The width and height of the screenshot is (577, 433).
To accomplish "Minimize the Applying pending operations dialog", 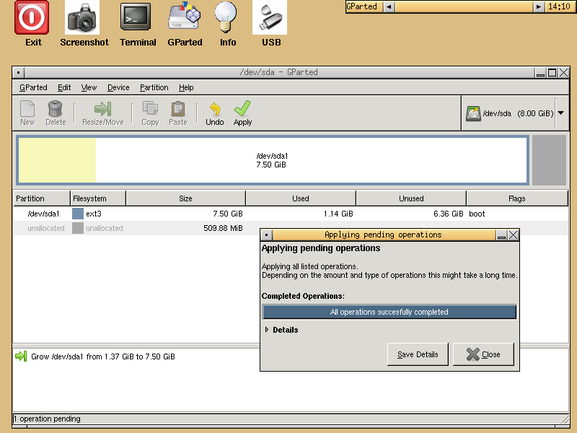I will [x=501, y=235].
